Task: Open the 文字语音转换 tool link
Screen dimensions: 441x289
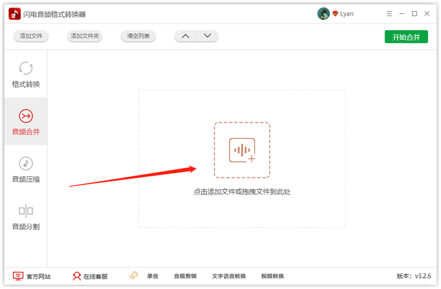Action: pyautogui.click(x=229, y=277)
